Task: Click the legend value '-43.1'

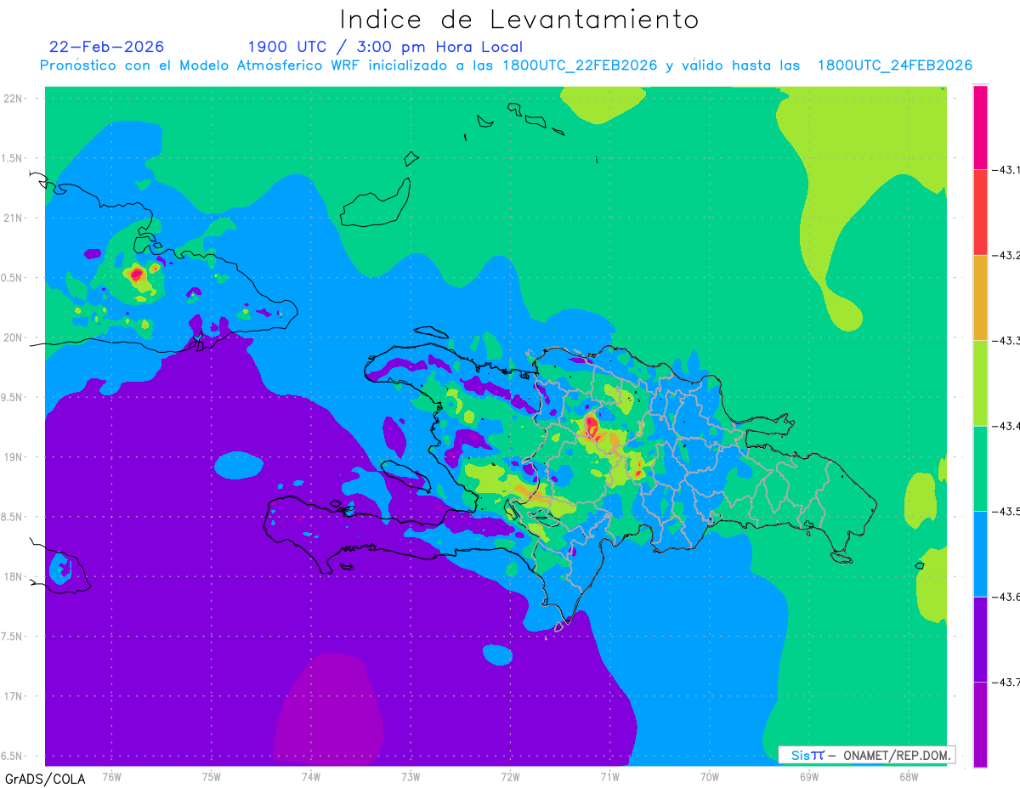Action: (1006, 170)
